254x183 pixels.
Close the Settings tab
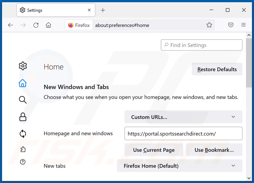click(89, 10)
